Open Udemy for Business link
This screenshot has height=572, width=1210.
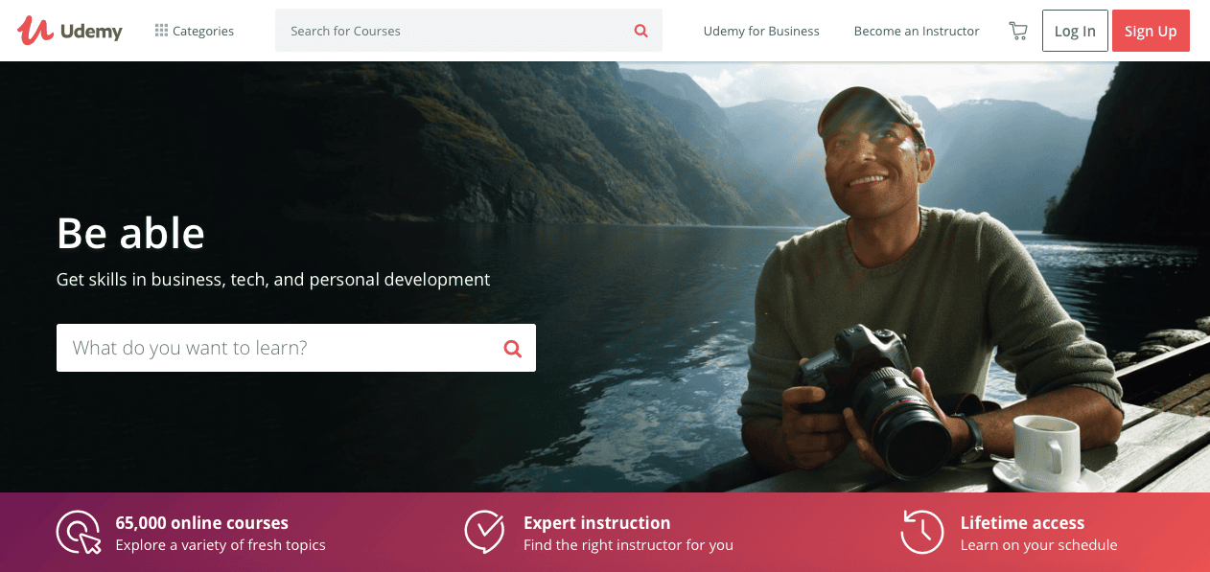[x=761, y=31]
